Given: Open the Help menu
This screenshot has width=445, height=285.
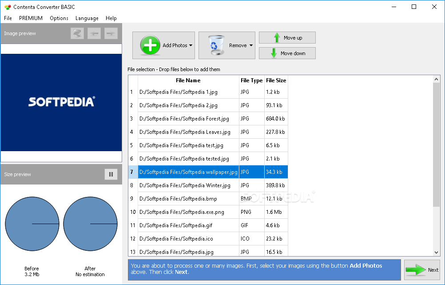Looking at the screenshot, I should pyautogui.click(x=111, y=18).
